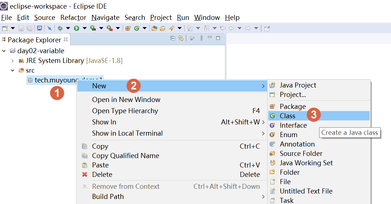Click the Debug bug icon in toolbar
This screenshot has width=391, height=204.
tap(60, 28)
